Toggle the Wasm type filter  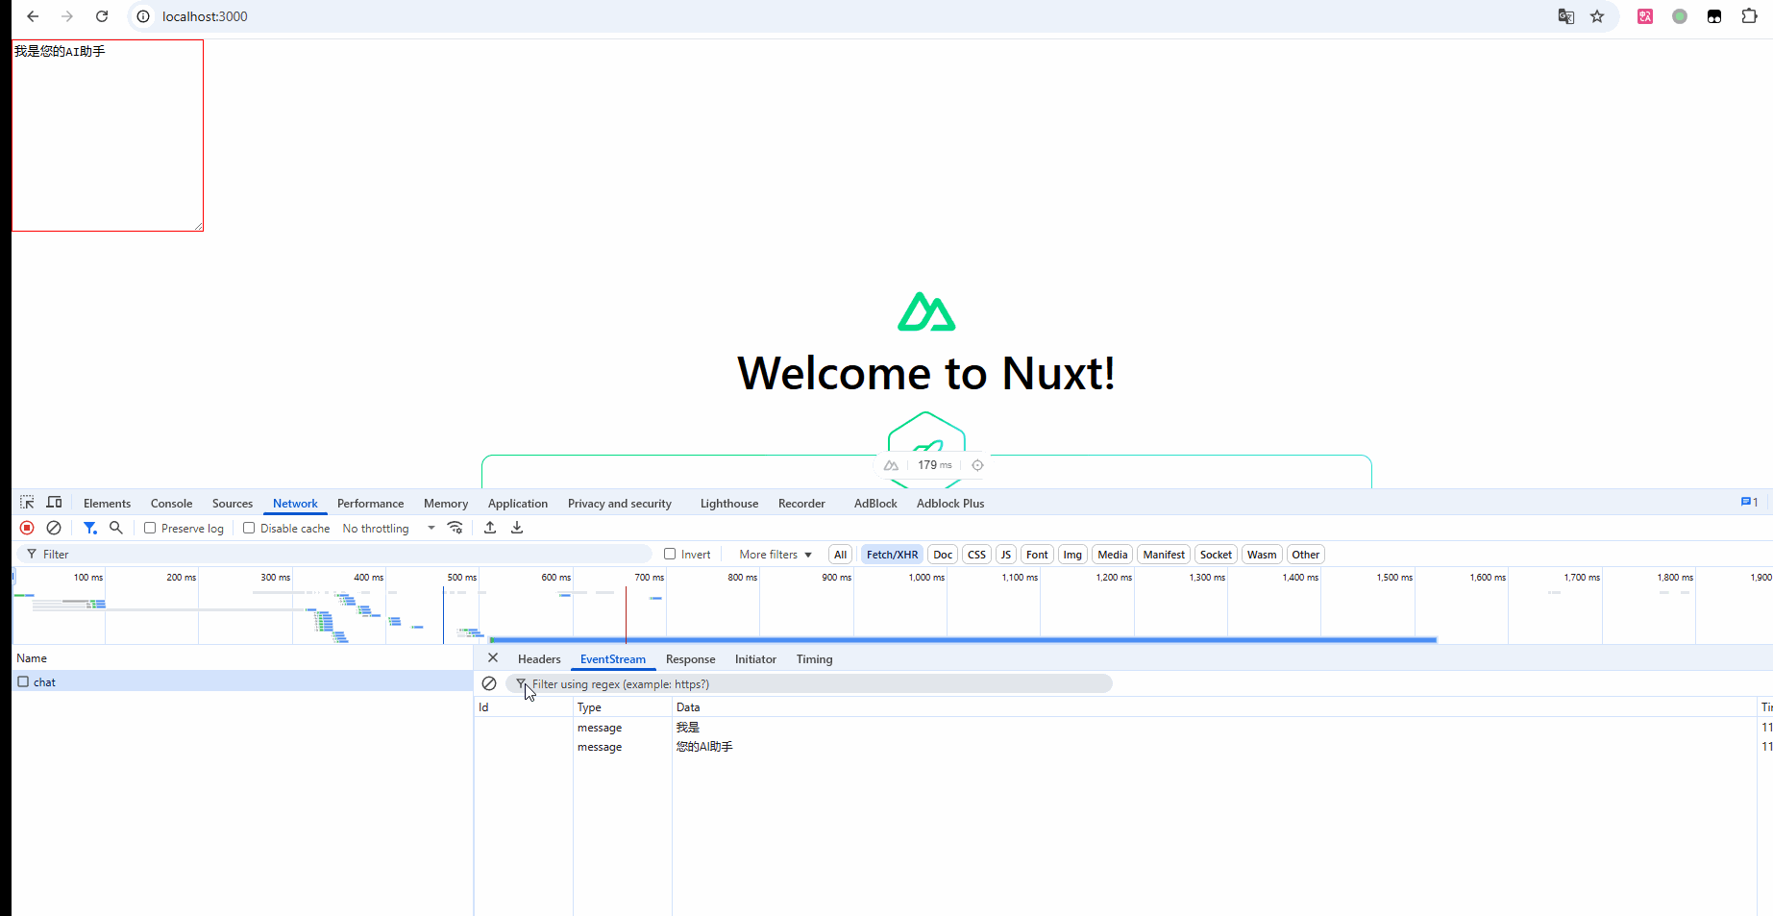(x=1262, y=555)
